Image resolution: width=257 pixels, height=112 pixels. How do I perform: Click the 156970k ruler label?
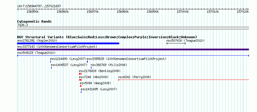click(x=93, y=12)
